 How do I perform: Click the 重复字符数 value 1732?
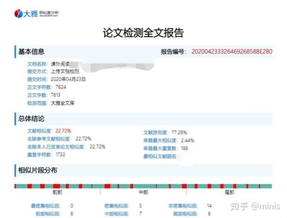(x=61, y=154)
